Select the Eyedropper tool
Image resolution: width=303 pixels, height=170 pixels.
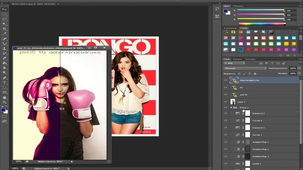[x=4, y=34]
